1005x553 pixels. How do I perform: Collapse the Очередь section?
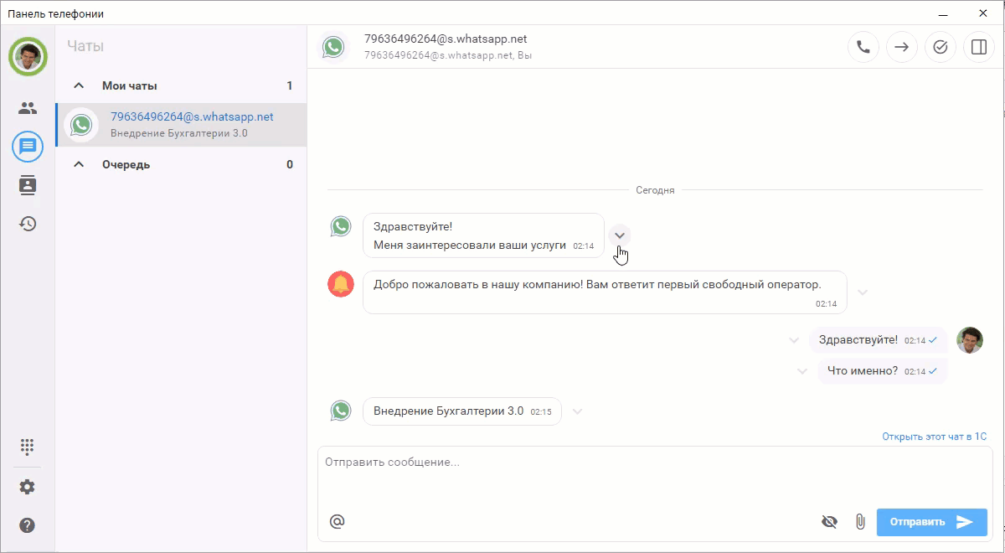[x=80, y=164]
